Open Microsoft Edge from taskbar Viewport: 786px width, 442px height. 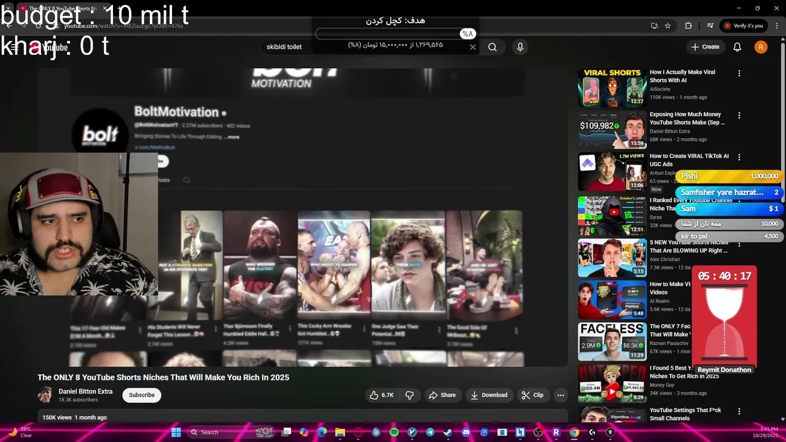click(322, 432)
